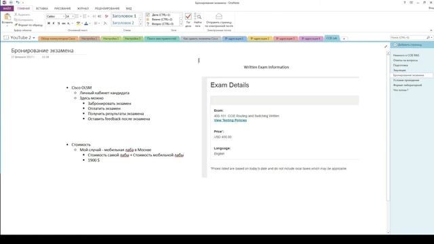
Task: Apply the yellow text highlight color
Action: (78, 24)
